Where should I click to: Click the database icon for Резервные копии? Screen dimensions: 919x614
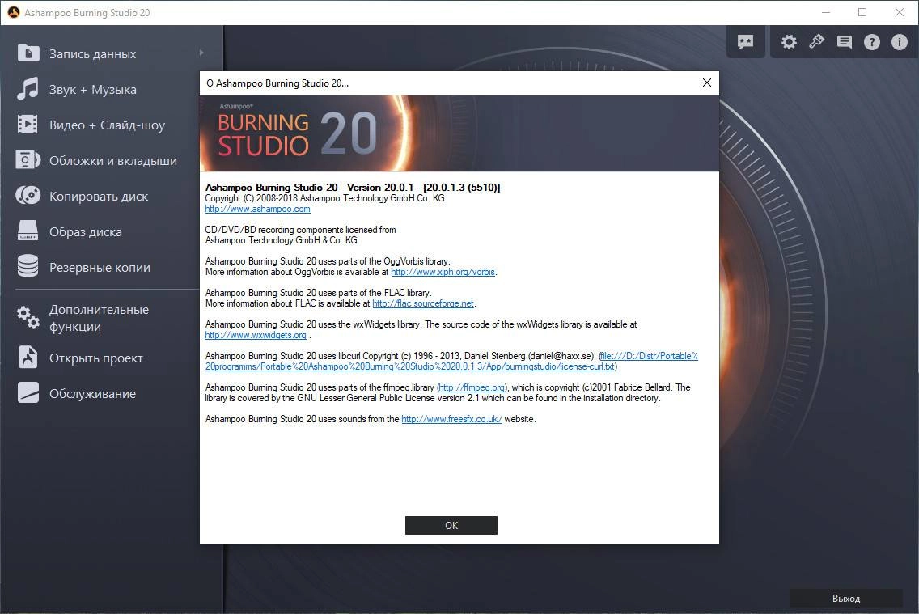tap(28, 266)
